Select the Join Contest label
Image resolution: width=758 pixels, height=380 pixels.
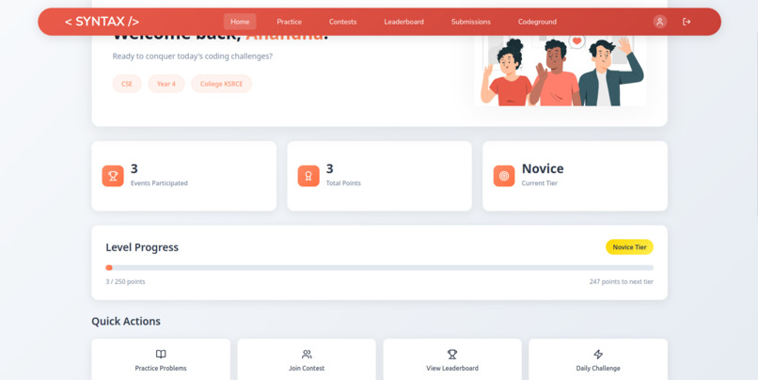(x=307, y=369)
